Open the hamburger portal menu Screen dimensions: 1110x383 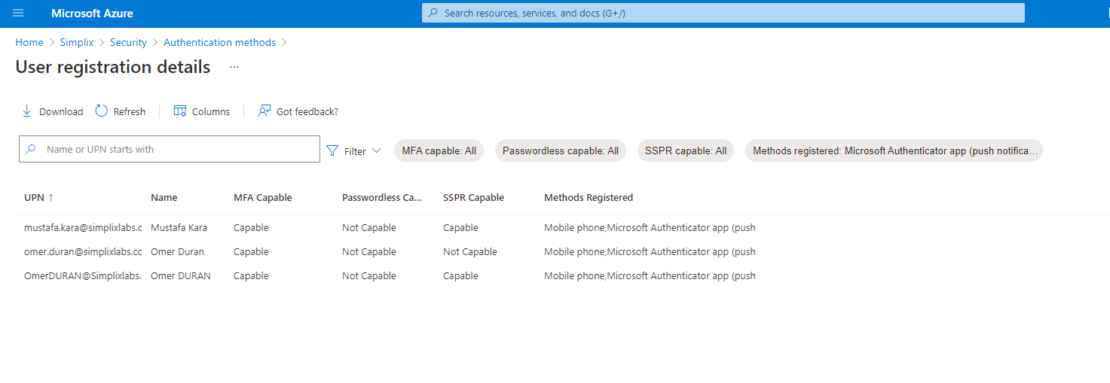pos(18,14)
